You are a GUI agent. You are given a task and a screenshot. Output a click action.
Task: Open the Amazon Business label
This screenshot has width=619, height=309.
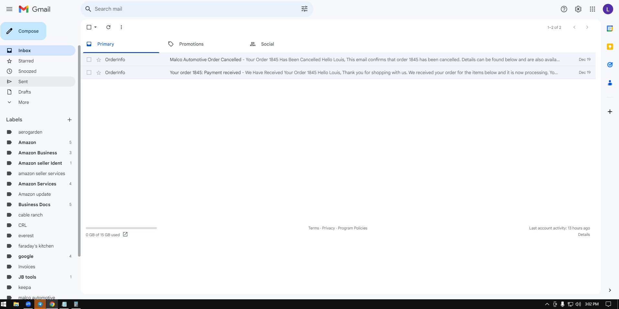38,153
